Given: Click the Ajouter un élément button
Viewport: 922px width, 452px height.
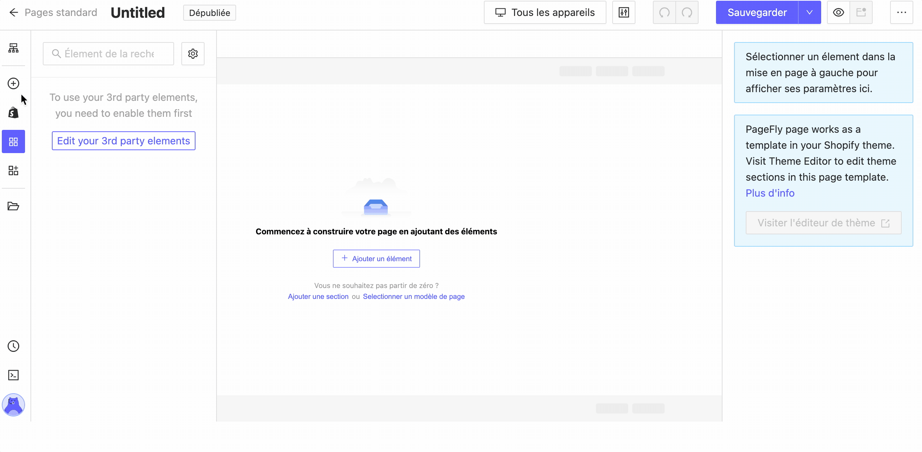Looking at the screenshot, I should 376,259.
